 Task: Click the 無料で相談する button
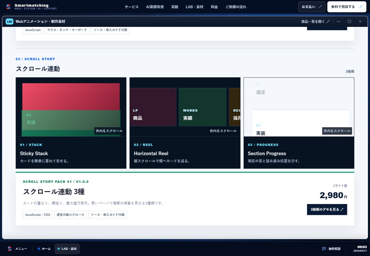(x=347, y=7)
